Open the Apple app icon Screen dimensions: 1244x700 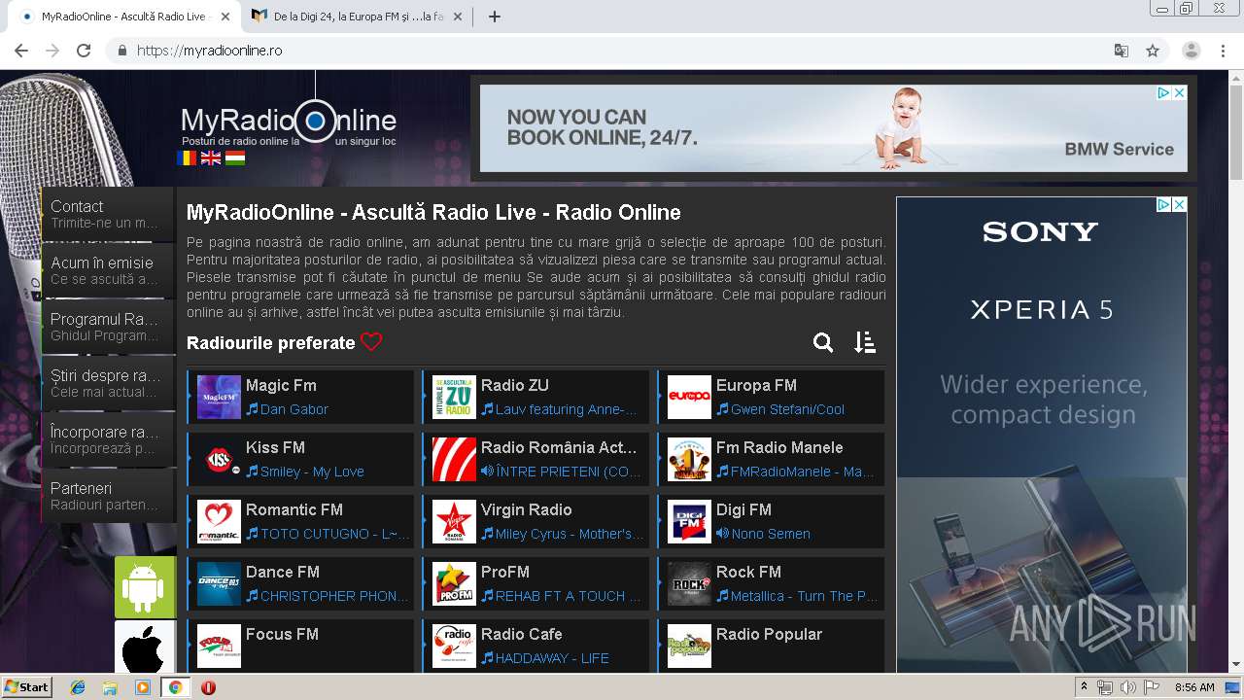145,647
